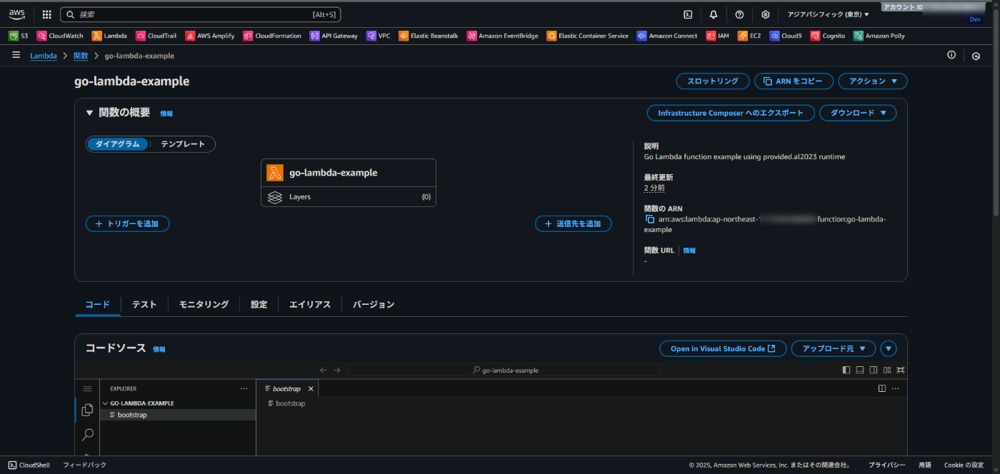
Task: Open Amazon EventBridge favorite shortcut
Action: (503, 36)
